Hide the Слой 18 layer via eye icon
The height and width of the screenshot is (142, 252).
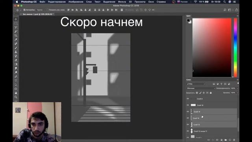[188, 105]
